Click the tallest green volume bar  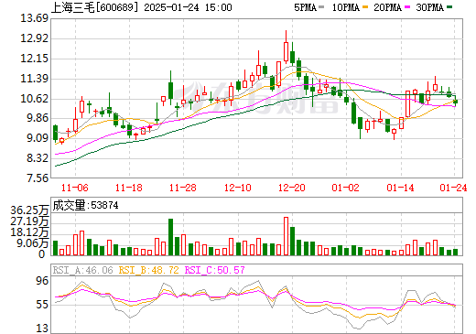coord(170,237)
